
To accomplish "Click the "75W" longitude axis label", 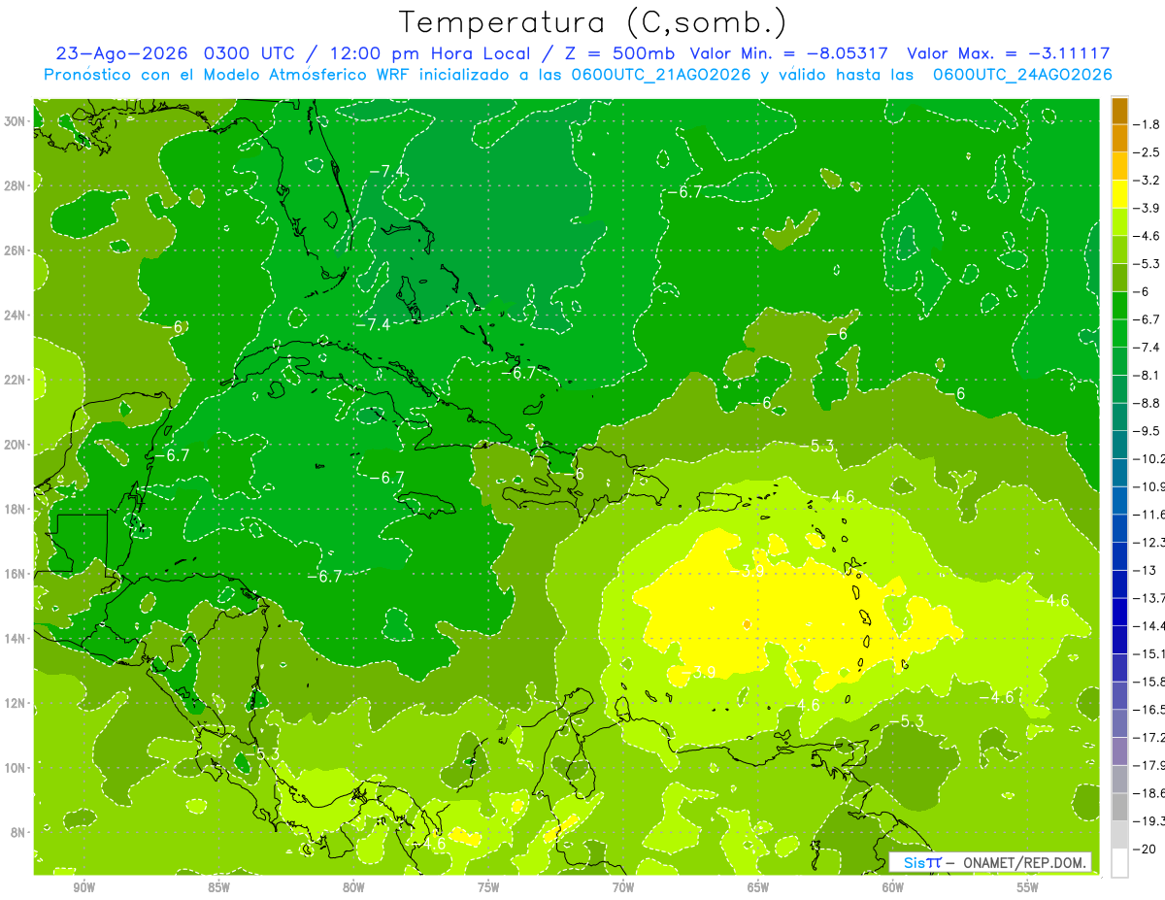I will pos(488,887).
